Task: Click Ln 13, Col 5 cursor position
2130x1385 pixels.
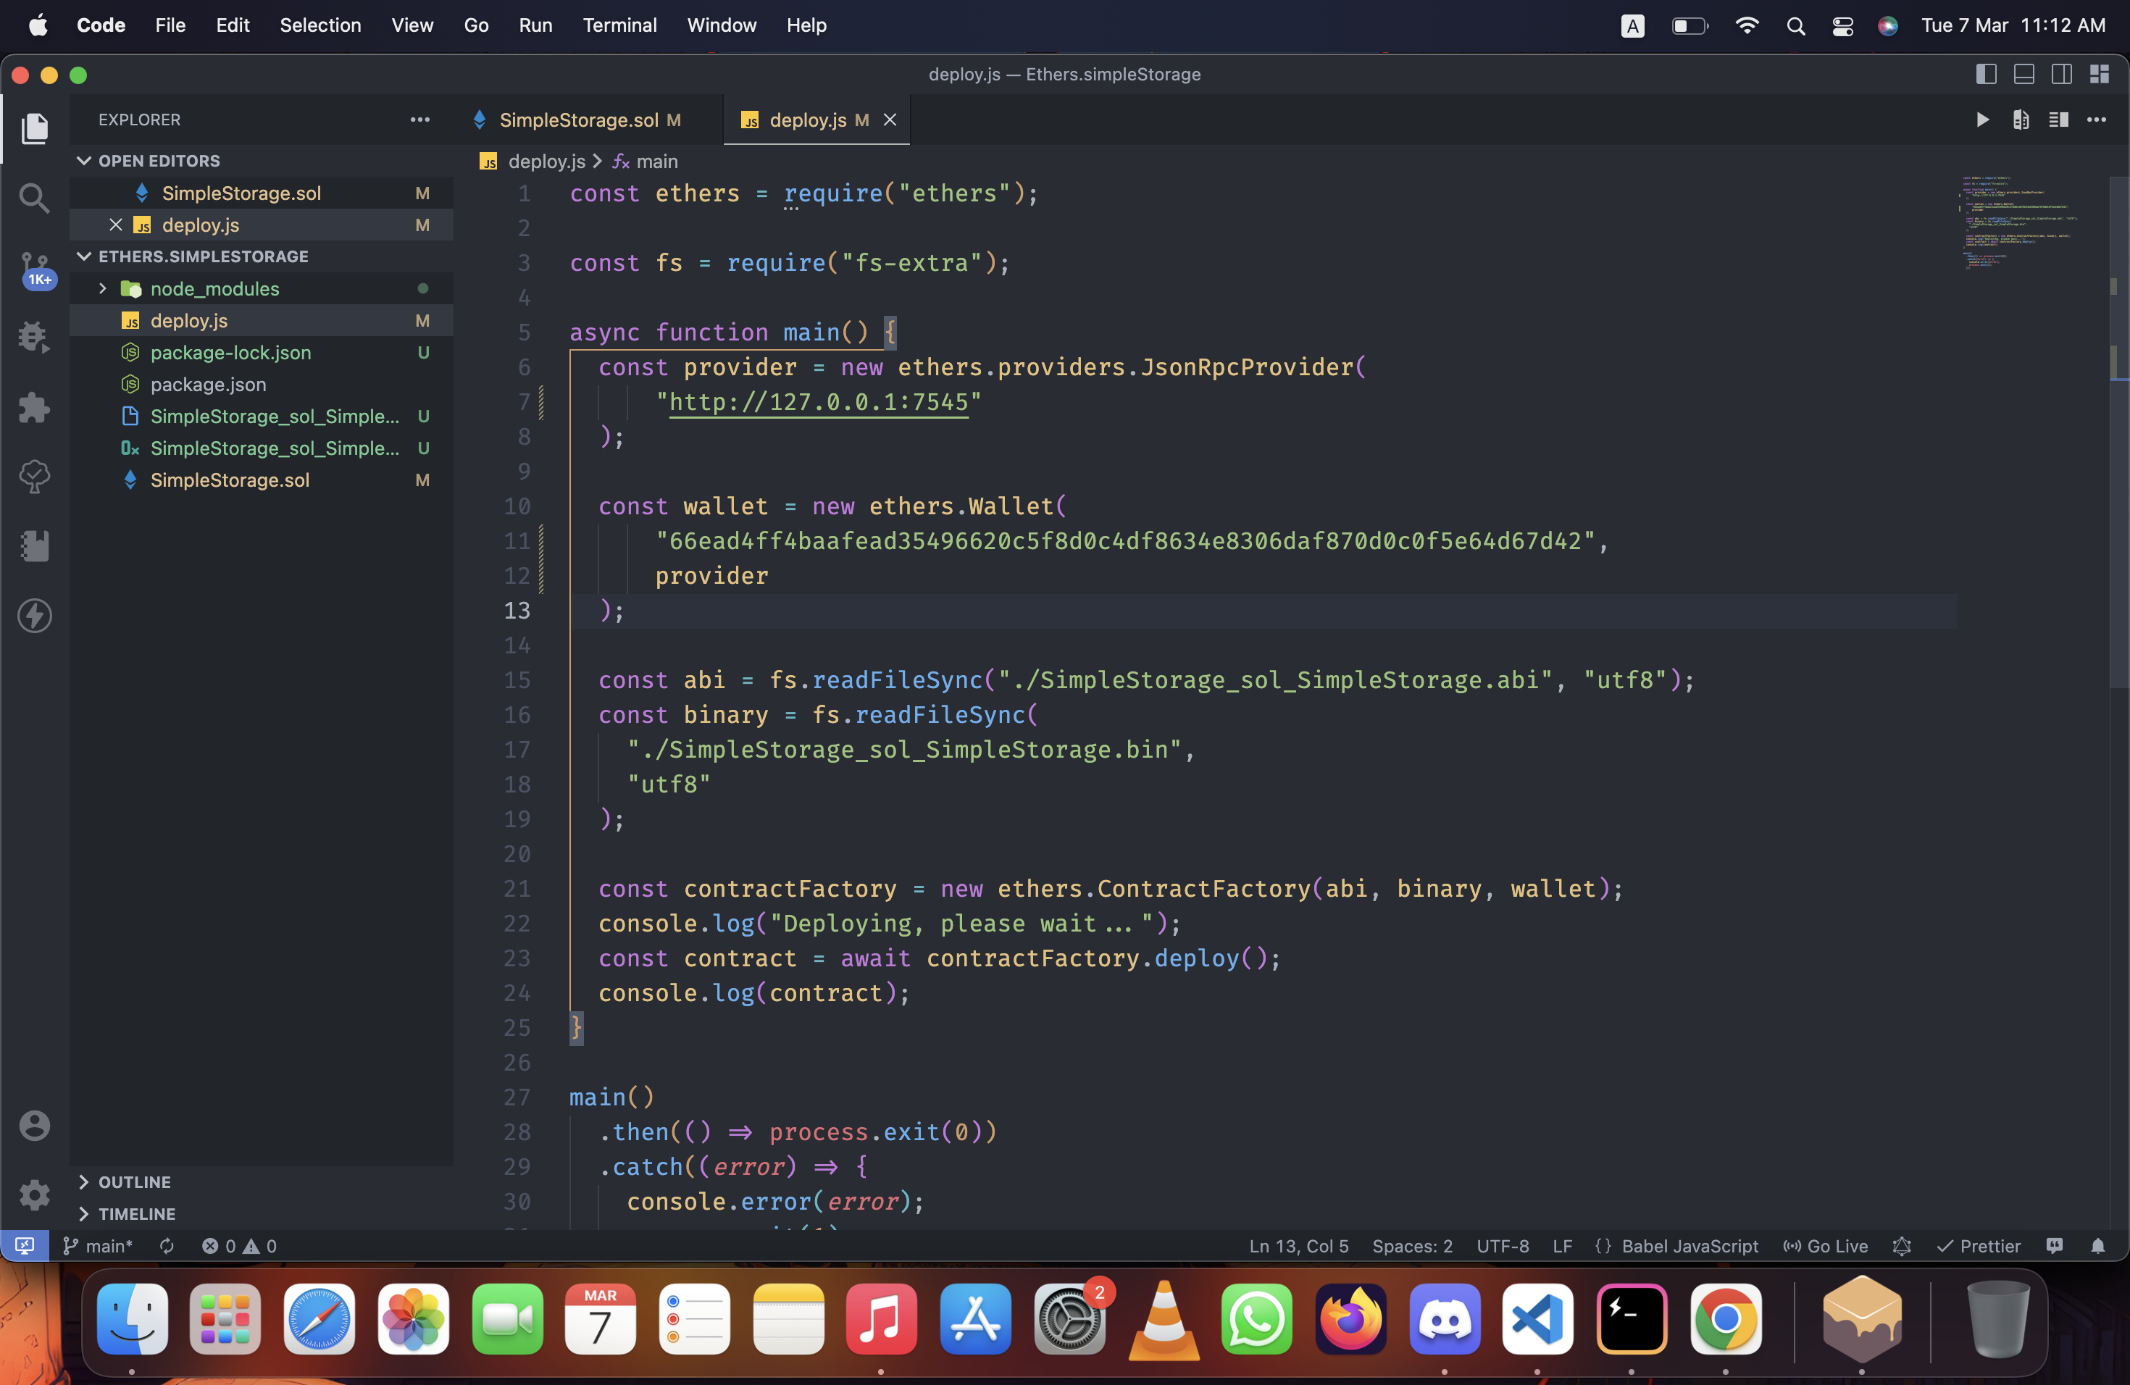Action: [1298, 1245]
